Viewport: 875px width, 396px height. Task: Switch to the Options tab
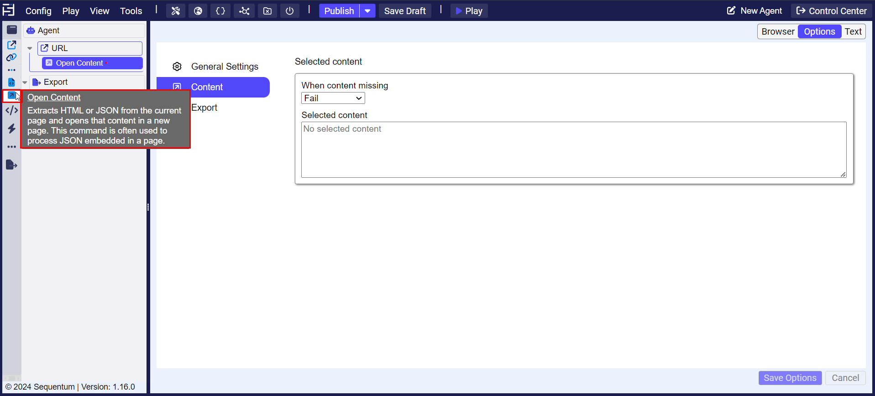click(x=819, y=31)
